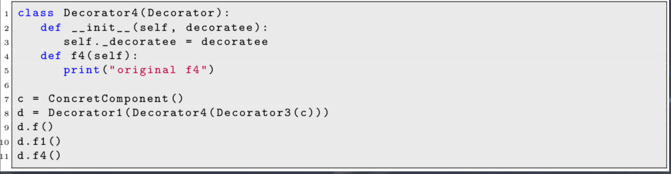Viewport: 671px width, 174px height.
Task: Click the __init__ method name
Action: [x=101, y=27]
